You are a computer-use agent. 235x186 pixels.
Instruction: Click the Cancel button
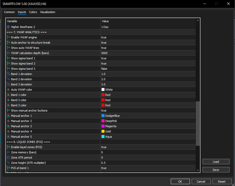click(x=201, y=182)
